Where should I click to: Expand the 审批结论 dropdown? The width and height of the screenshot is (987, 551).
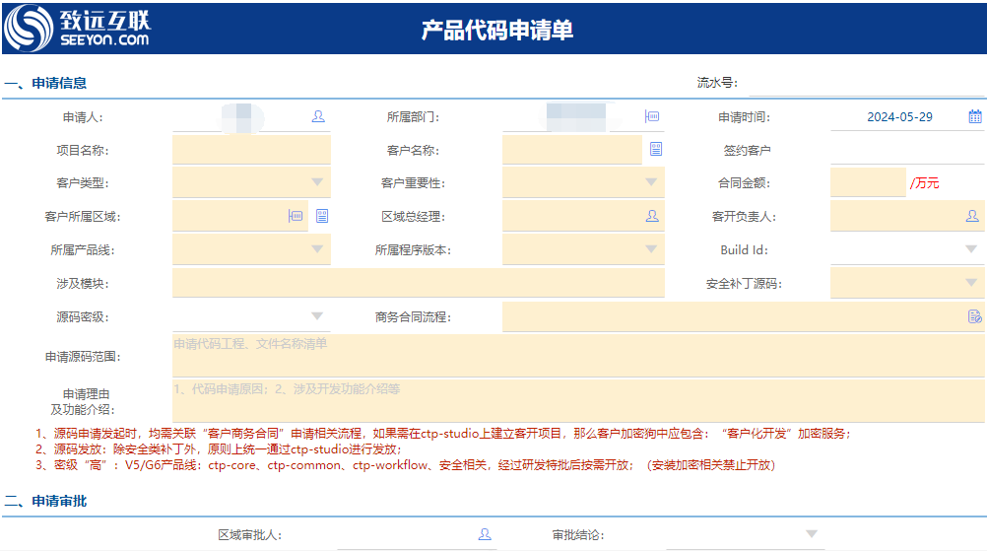812,534
